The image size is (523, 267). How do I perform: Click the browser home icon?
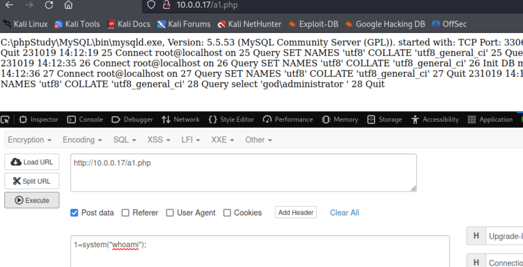point(68,5)
